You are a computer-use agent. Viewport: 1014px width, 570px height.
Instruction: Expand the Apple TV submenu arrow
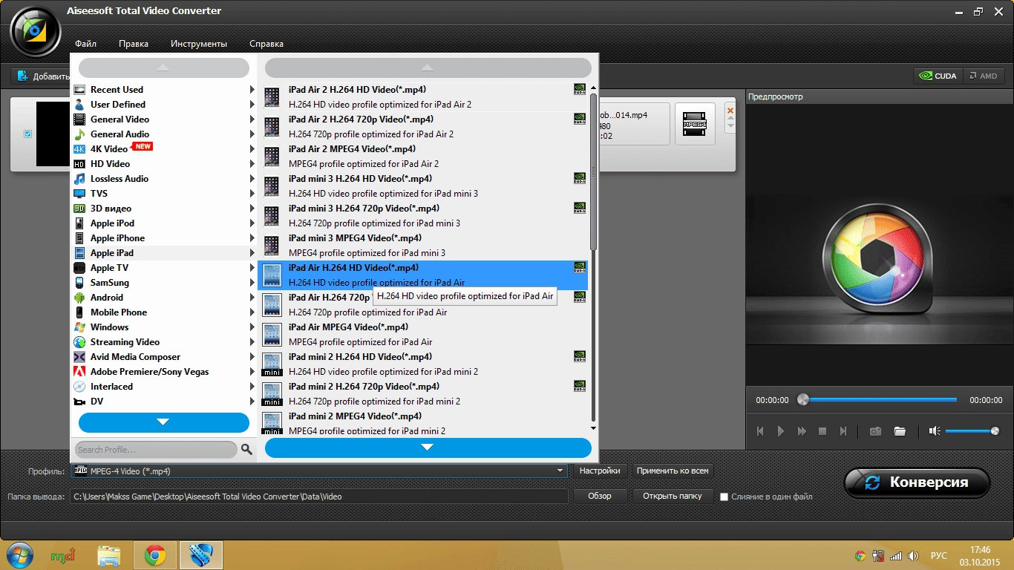(252, 268)
